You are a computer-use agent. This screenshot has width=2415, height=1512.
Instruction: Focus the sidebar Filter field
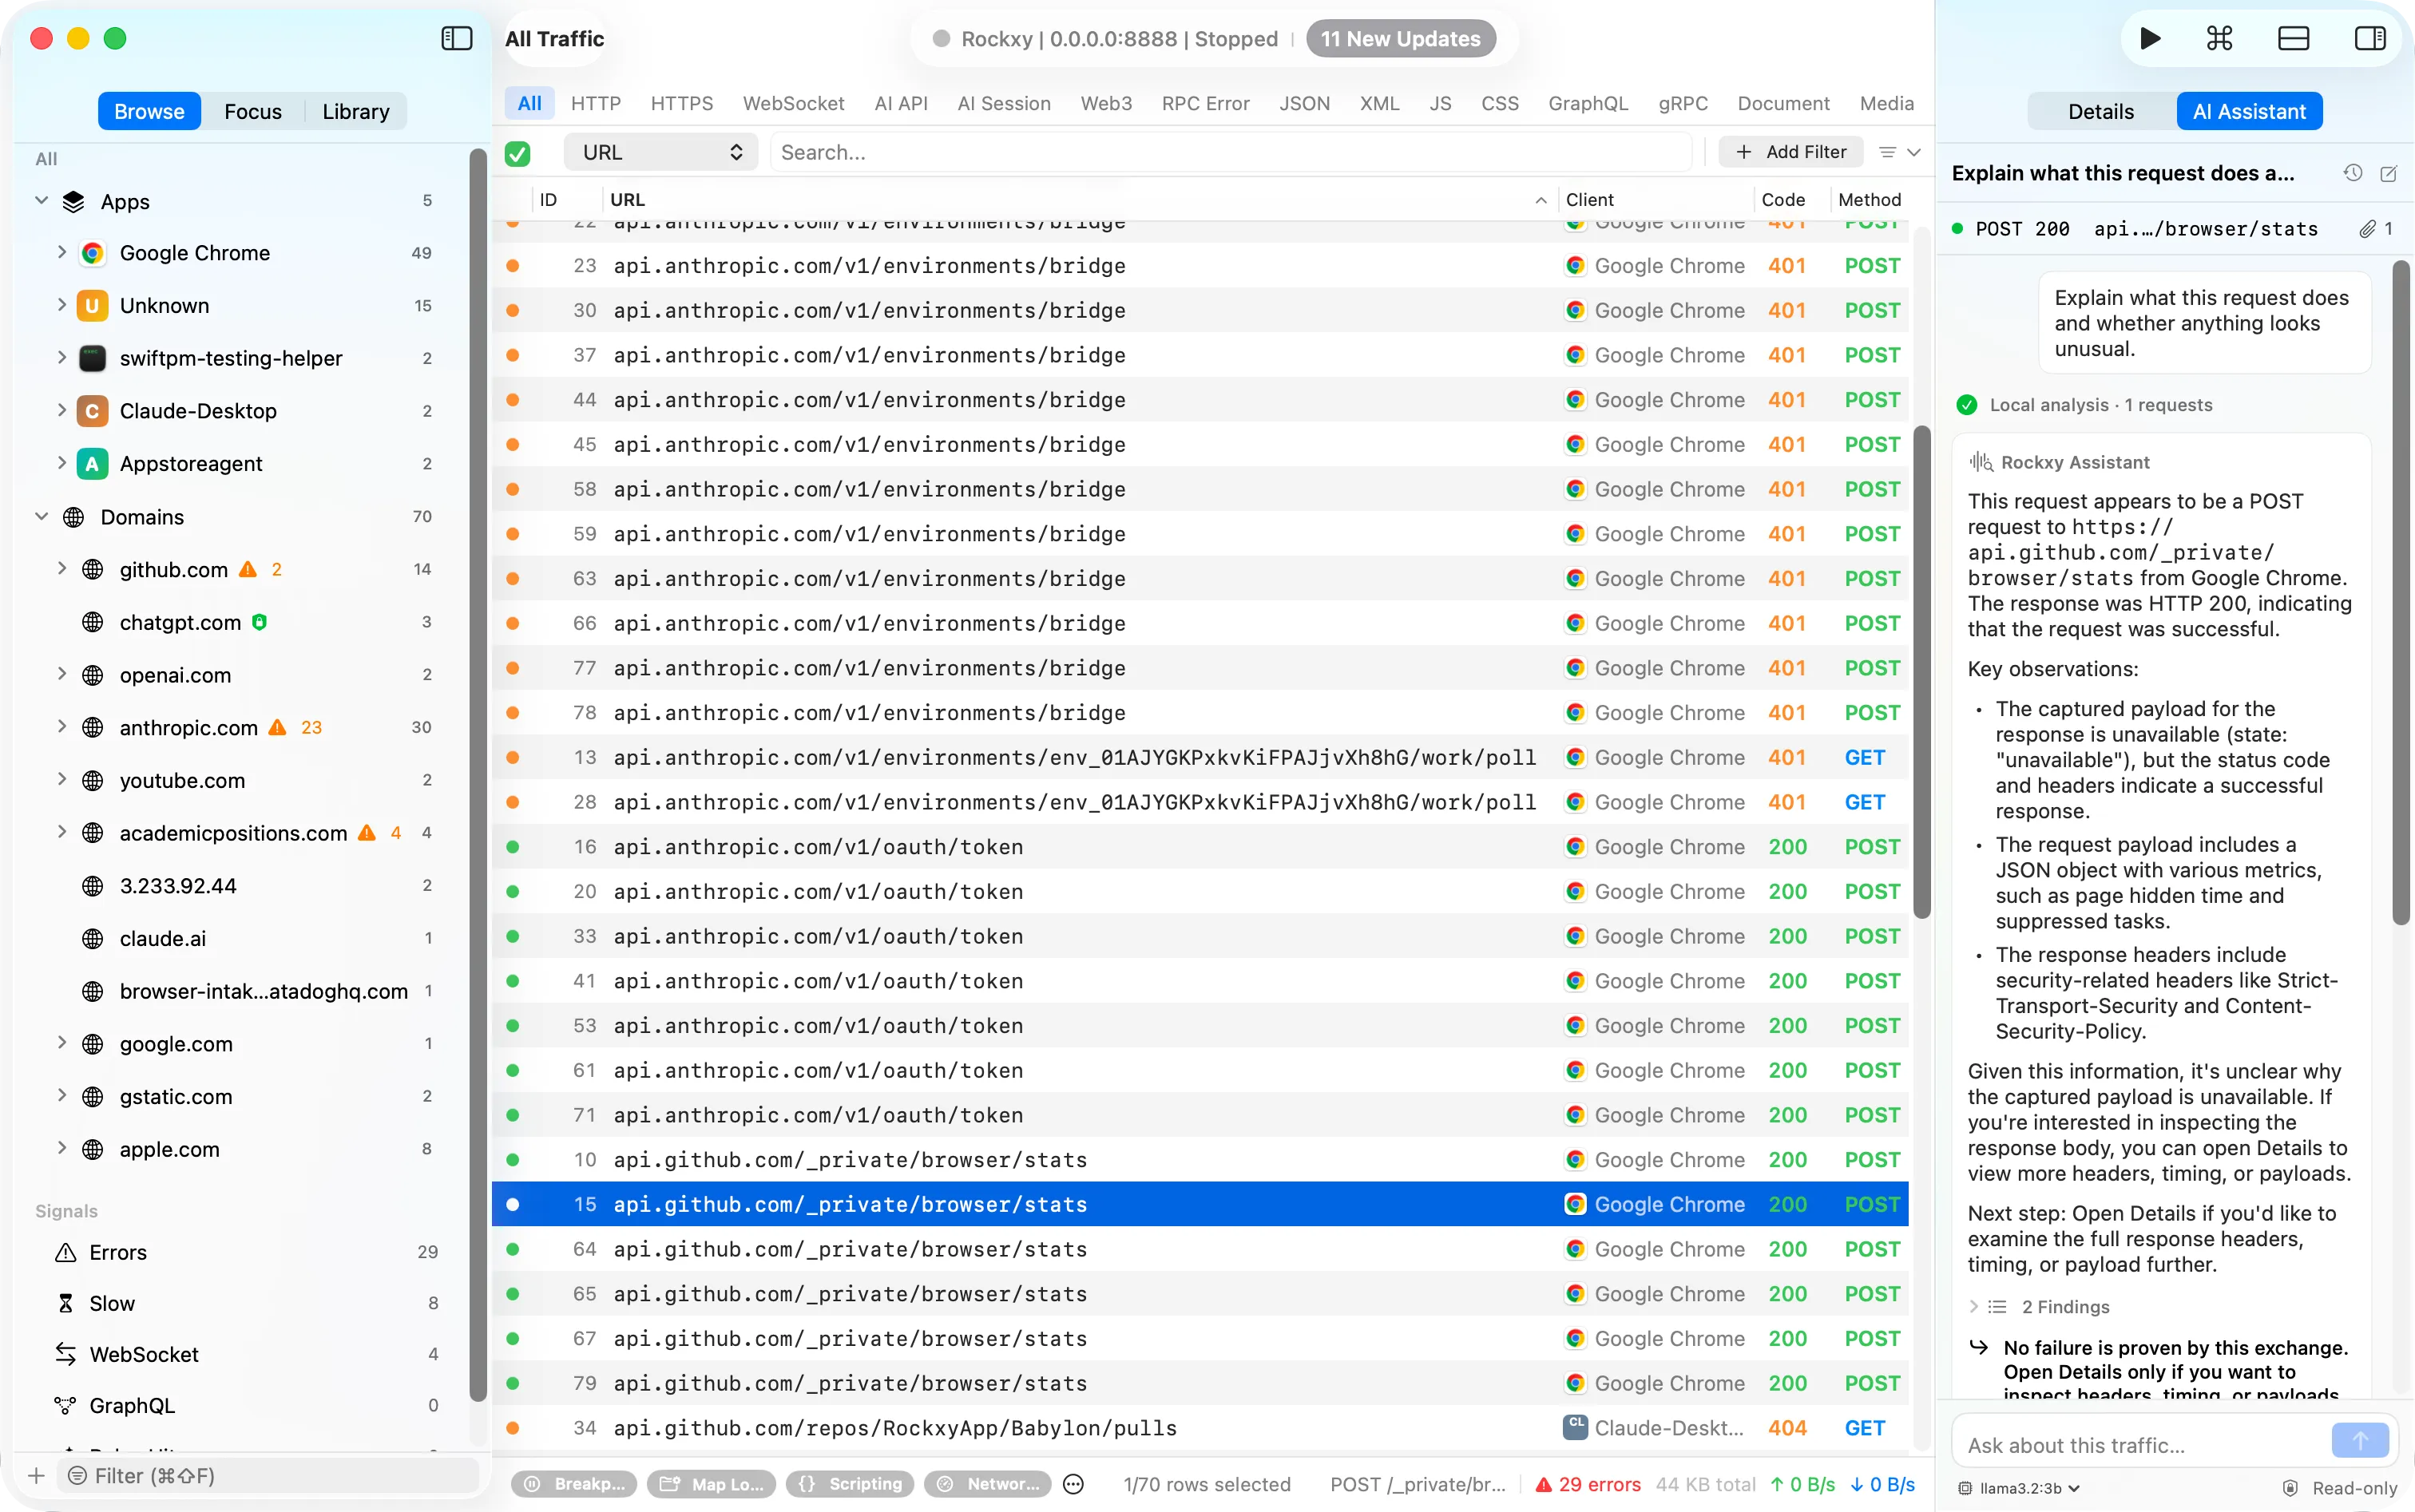(268, 1475)
